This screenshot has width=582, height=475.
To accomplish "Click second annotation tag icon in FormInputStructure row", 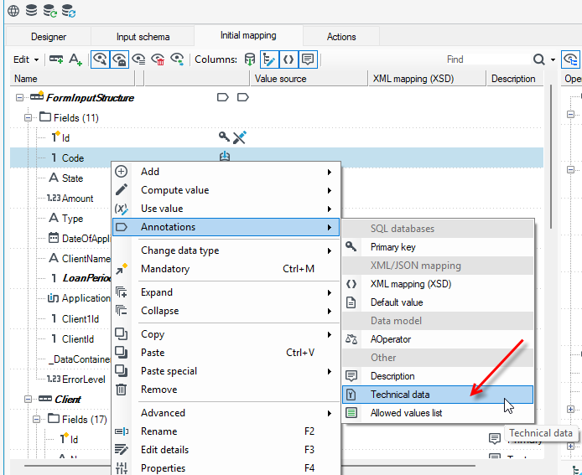I will [x=242, y=97].
